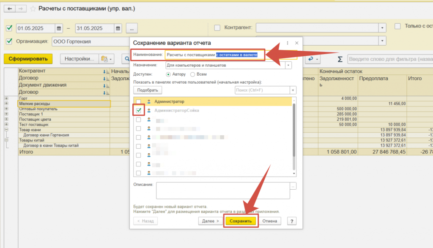
Task: Click the Sigma sum icon
Action: [x=340, y=59]
